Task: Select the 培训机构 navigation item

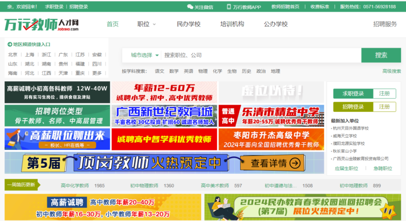Action: click(232, 24)
